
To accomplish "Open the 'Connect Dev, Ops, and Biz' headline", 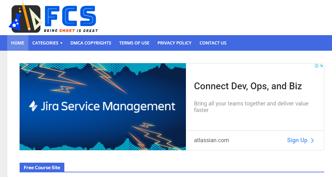I will 248,86.
